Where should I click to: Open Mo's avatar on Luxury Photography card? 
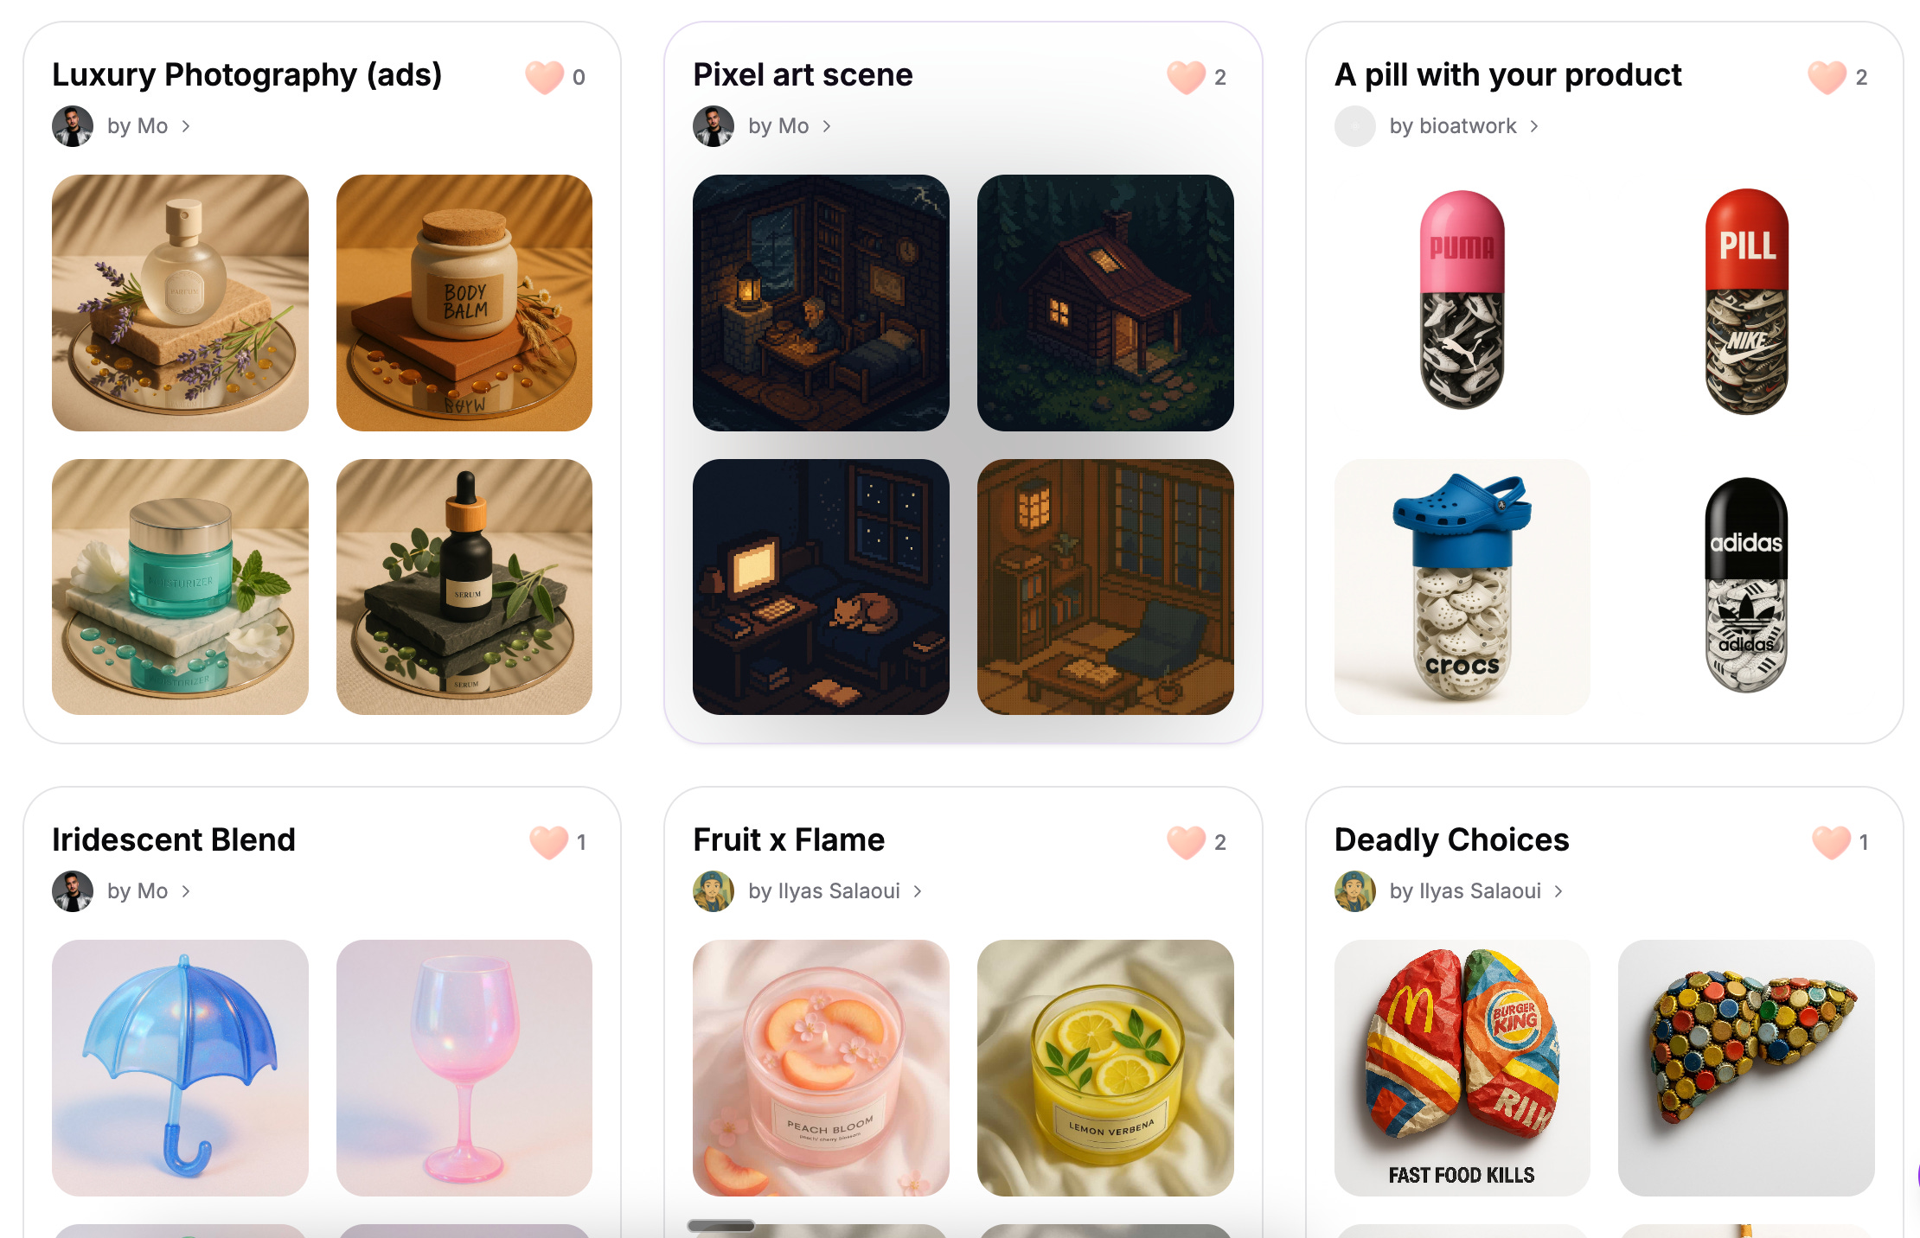(73, 126)
